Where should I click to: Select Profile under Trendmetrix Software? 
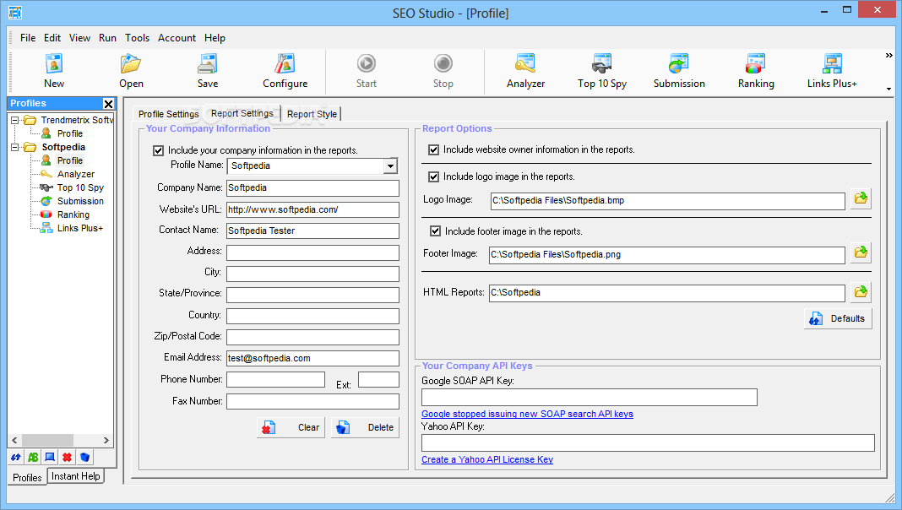(x=69, y=133)
